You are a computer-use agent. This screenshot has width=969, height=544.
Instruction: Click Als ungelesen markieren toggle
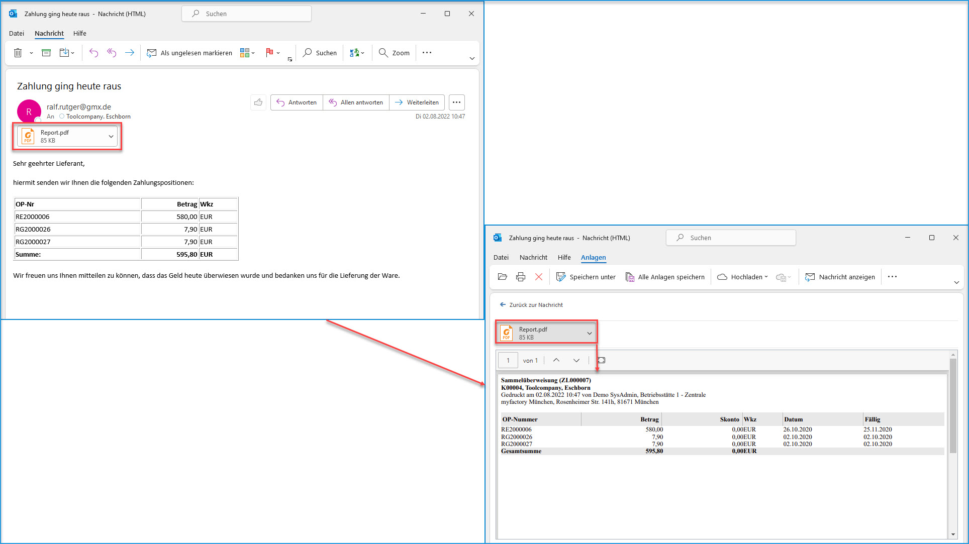click(189, 53)
